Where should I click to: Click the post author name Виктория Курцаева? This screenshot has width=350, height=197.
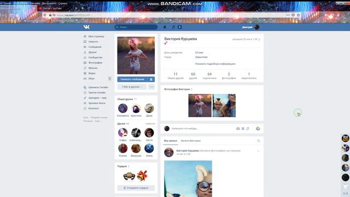[x=188, y=150]
